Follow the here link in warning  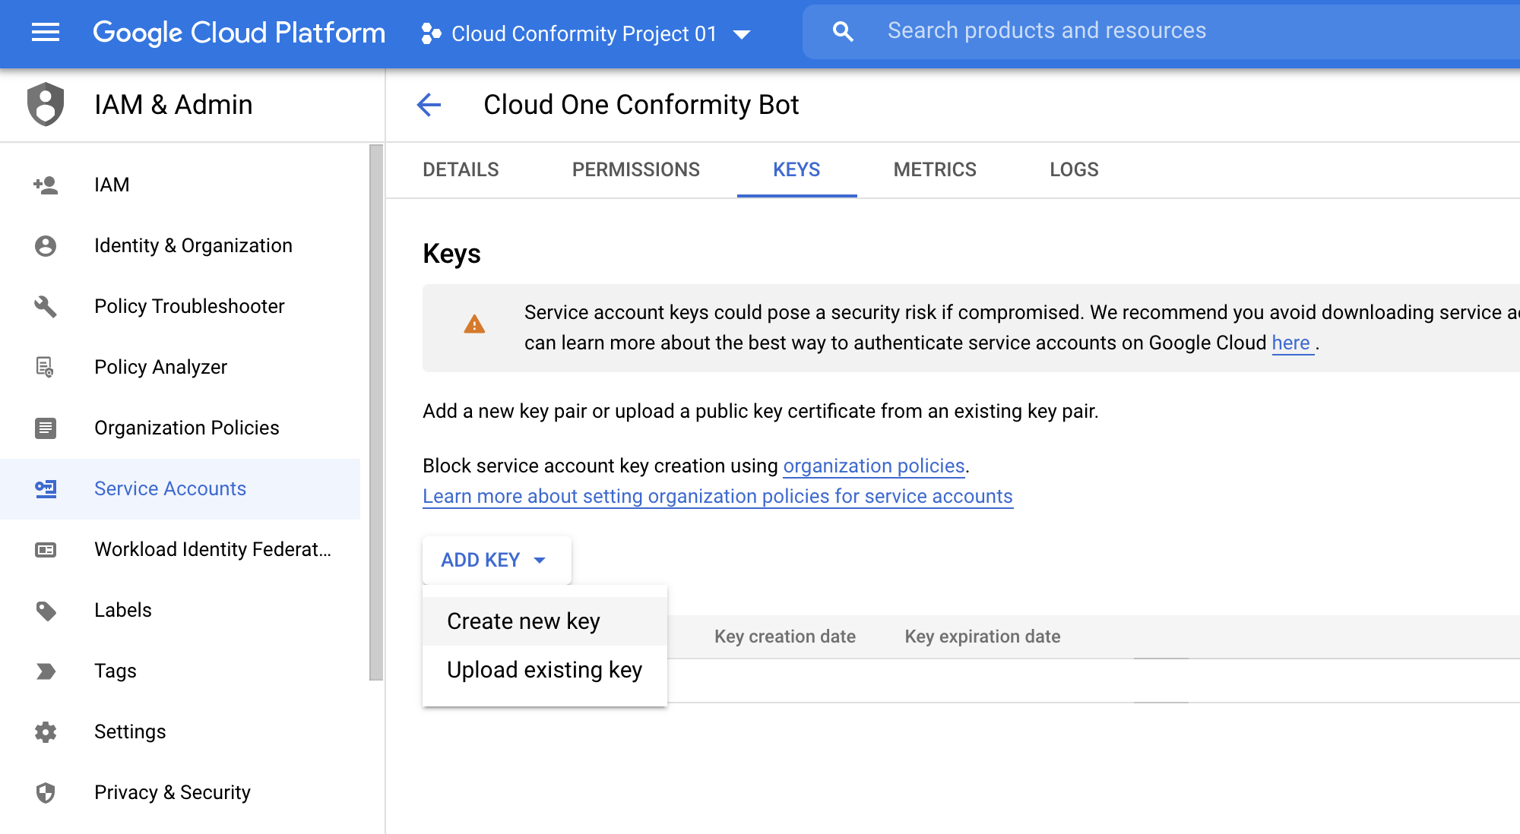[x=1290, y=343]
